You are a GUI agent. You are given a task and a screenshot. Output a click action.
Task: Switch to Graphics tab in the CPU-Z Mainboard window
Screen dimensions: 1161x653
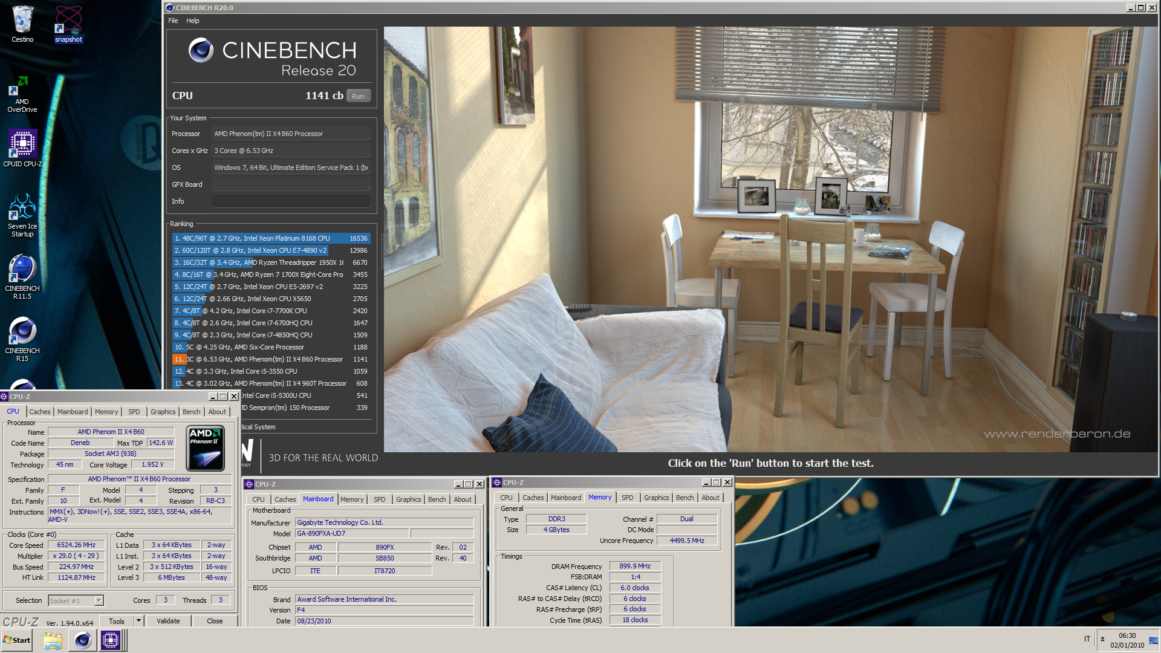408,499
